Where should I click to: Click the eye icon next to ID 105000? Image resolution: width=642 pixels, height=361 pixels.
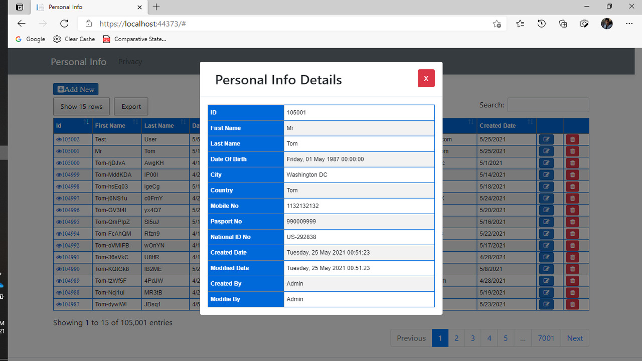tap(58, 162)
